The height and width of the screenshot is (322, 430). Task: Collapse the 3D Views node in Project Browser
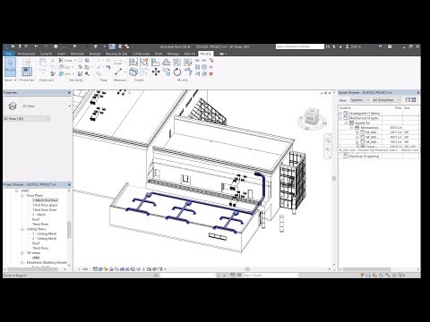(x=22, y=253)
